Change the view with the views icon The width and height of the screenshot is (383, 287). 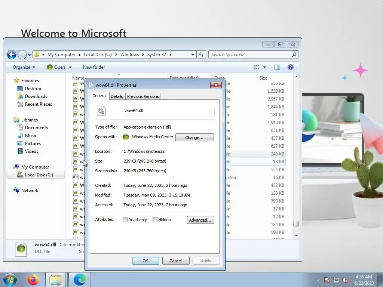(257, 67)
